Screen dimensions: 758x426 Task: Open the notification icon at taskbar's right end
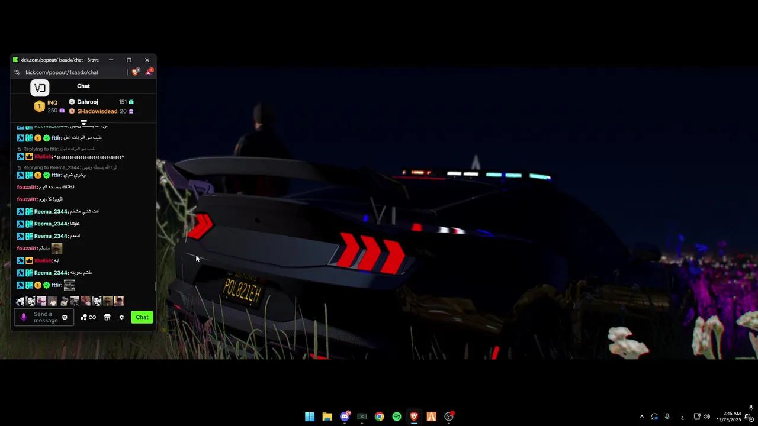[750, 417]
